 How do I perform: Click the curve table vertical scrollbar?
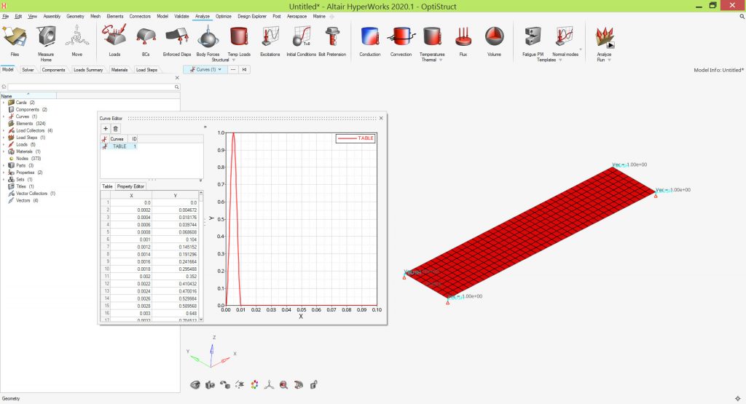[201, 256]
